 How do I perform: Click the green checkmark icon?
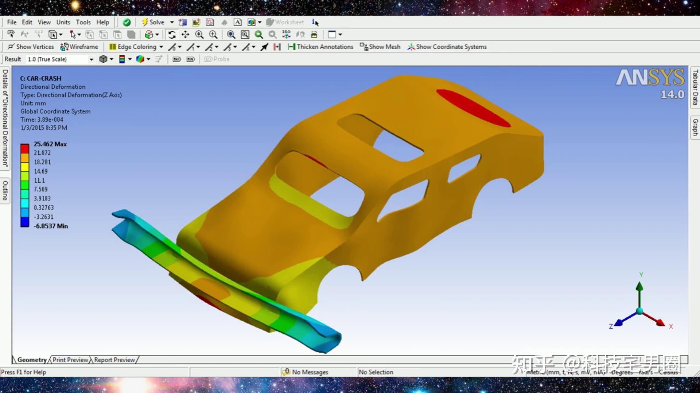127,23
